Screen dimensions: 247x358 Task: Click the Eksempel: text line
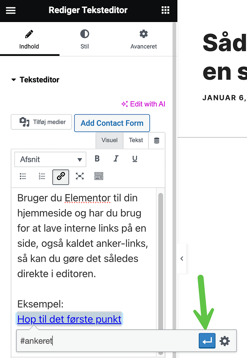pyautogui.click(x=41, y=304)
